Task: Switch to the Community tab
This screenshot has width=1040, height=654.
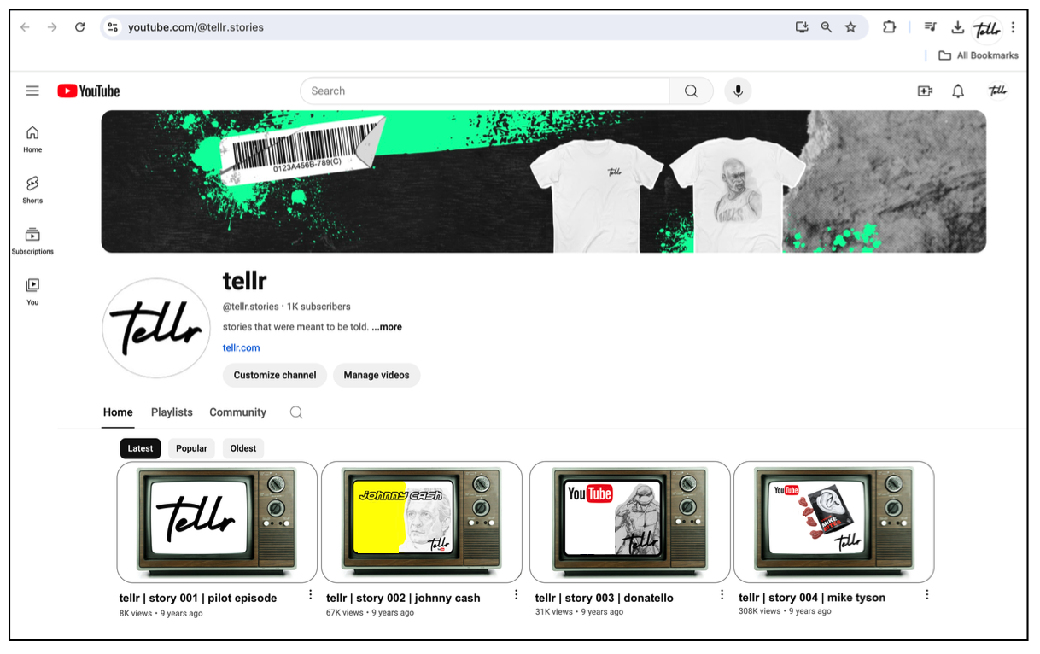Action: point(237,412)
